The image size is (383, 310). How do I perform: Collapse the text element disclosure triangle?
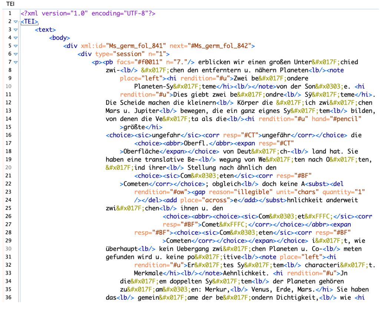click(16, 29)
